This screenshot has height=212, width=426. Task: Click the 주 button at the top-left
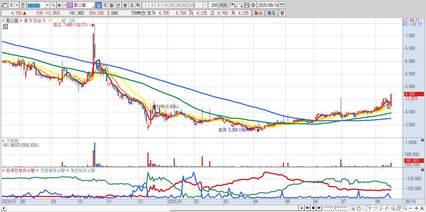tap(11, 5)
